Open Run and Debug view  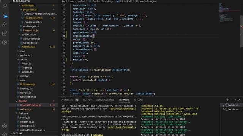(x=5, y=24)
